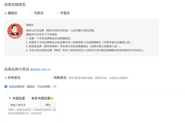Click the line 旗舰店可以有以下几种类型

pos(42,35)
